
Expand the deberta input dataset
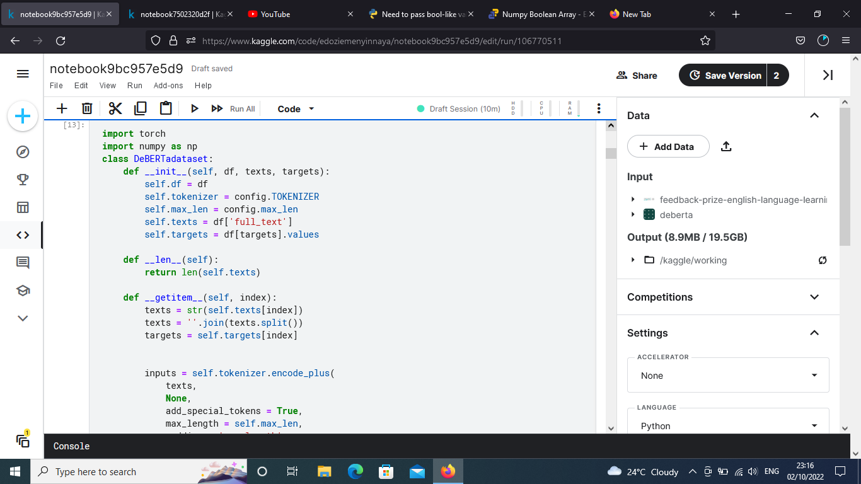(x=633, y=215)
